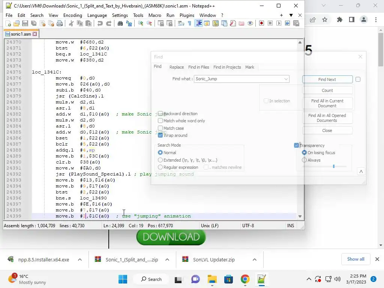Open Notepad++ menu bar down-arrow dropdown

[291, 15]
